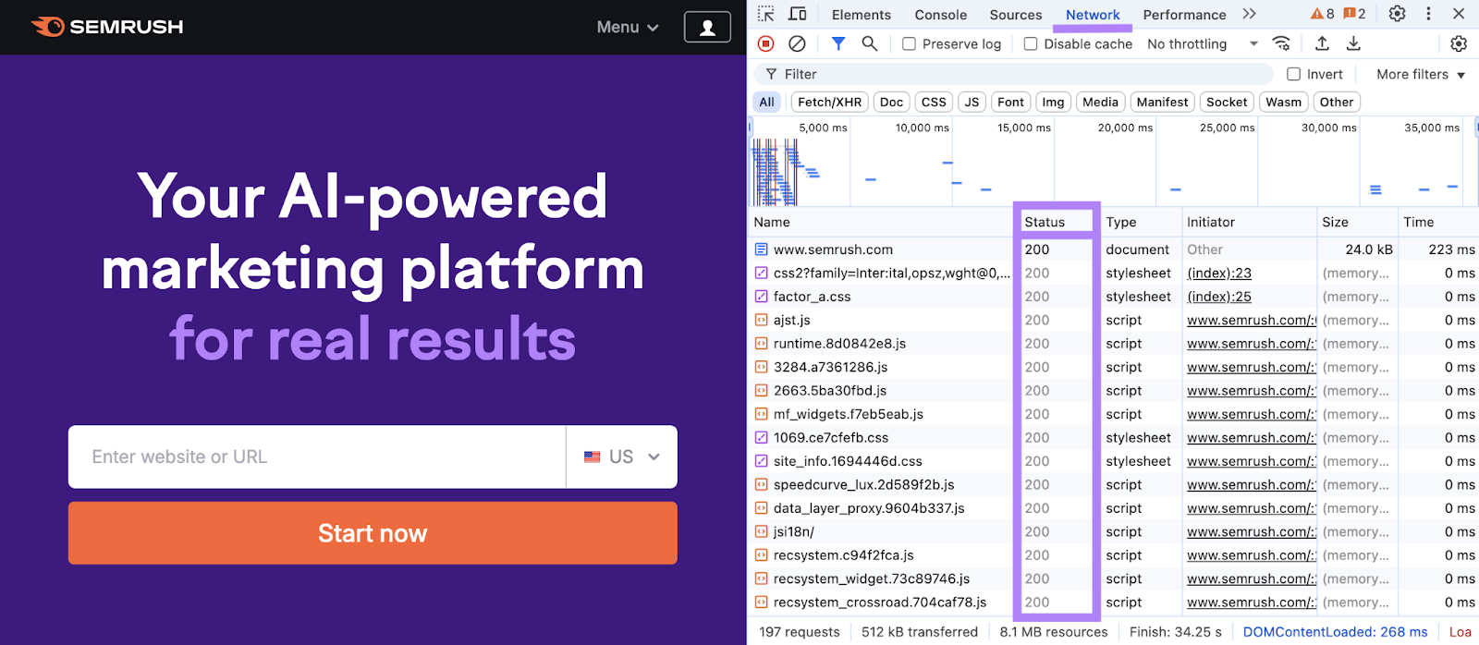Screen dimensions: 1479x645
Task: Filter requests by Fetch/XHR
Action: point(829,102)
